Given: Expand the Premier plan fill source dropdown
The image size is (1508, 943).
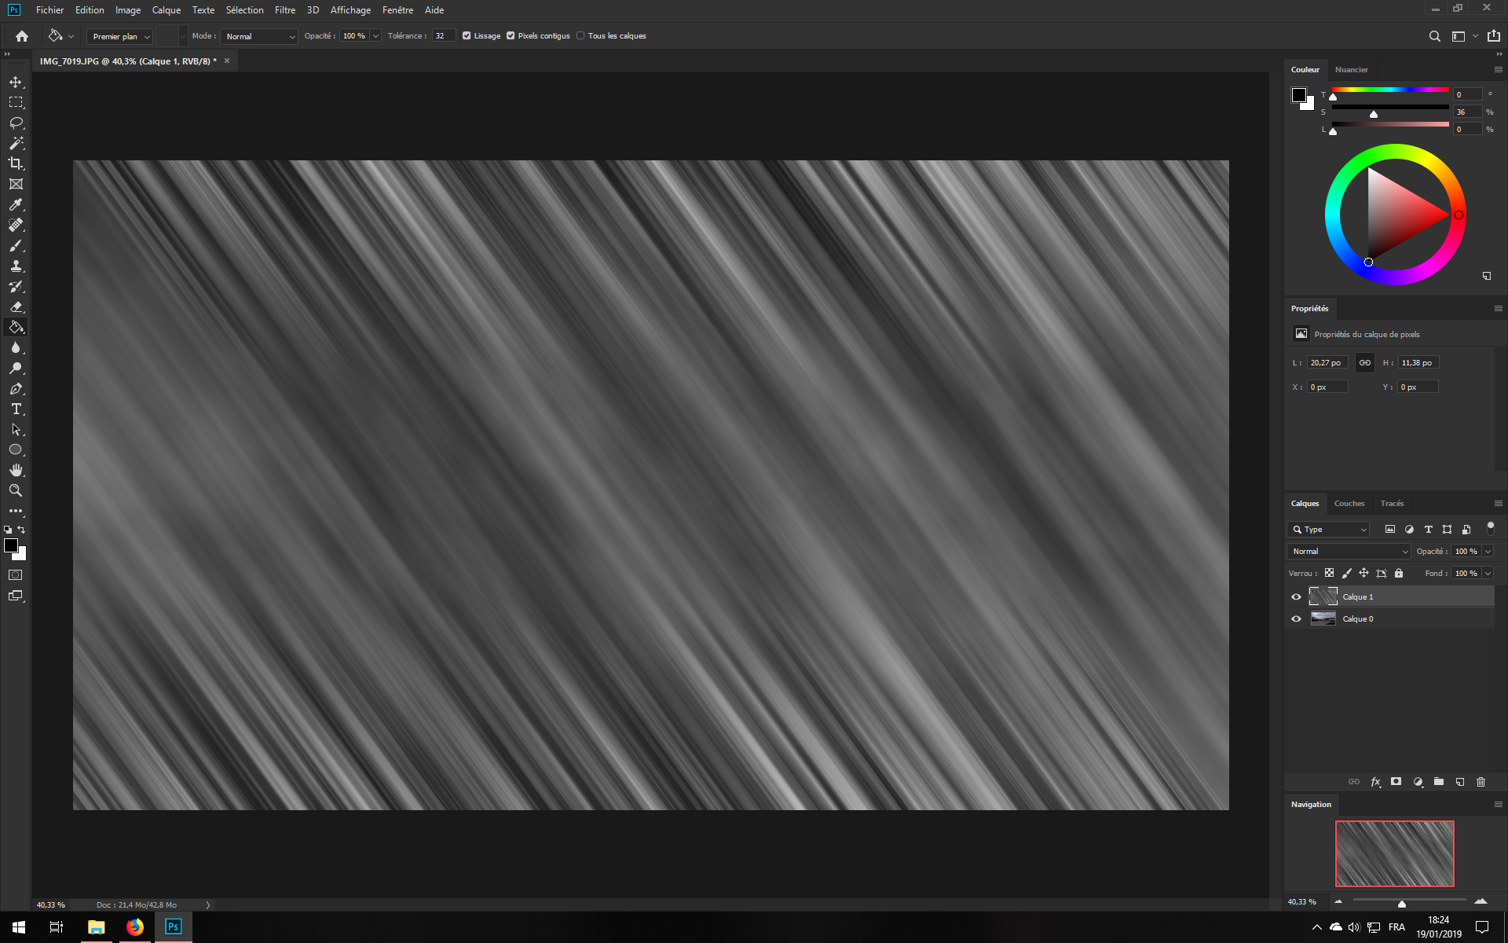Looking at the screenshot, I should coord(147,36).
